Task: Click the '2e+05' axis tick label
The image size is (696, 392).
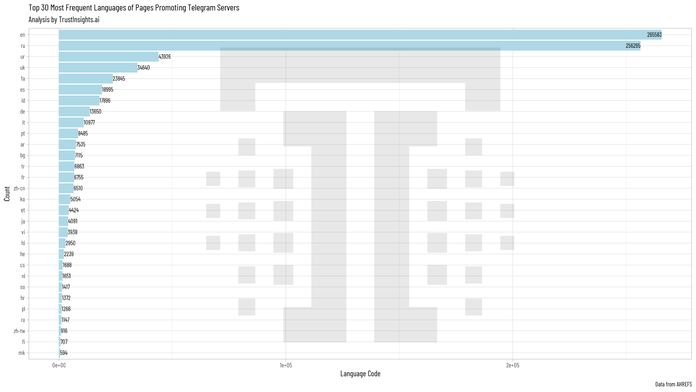Action: click(x=513, y=365)
